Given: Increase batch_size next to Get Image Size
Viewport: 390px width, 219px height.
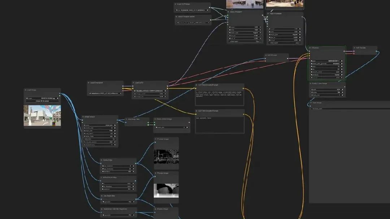Looking at the screenshot, I should pos(187,127).
